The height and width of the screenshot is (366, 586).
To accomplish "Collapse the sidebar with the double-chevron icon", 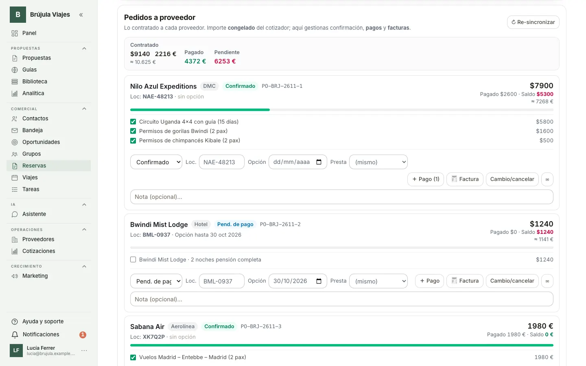I will coord(81,15).
